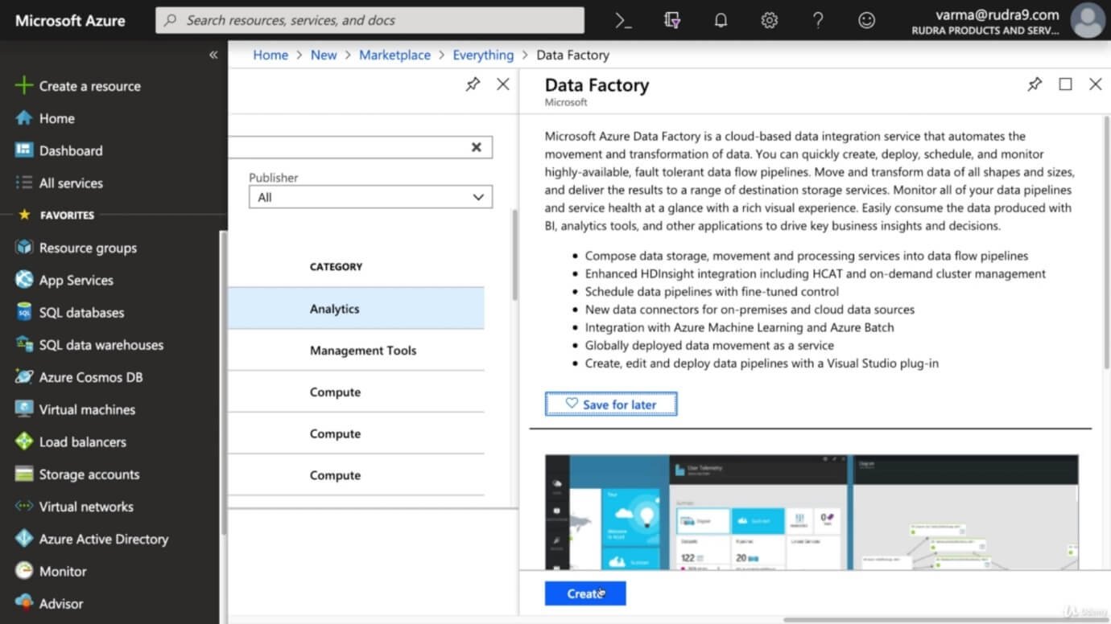This screenshot has height=624, width=1111.
Task: Click the Everything breadcrumb link
Action: tap(483, 55)
